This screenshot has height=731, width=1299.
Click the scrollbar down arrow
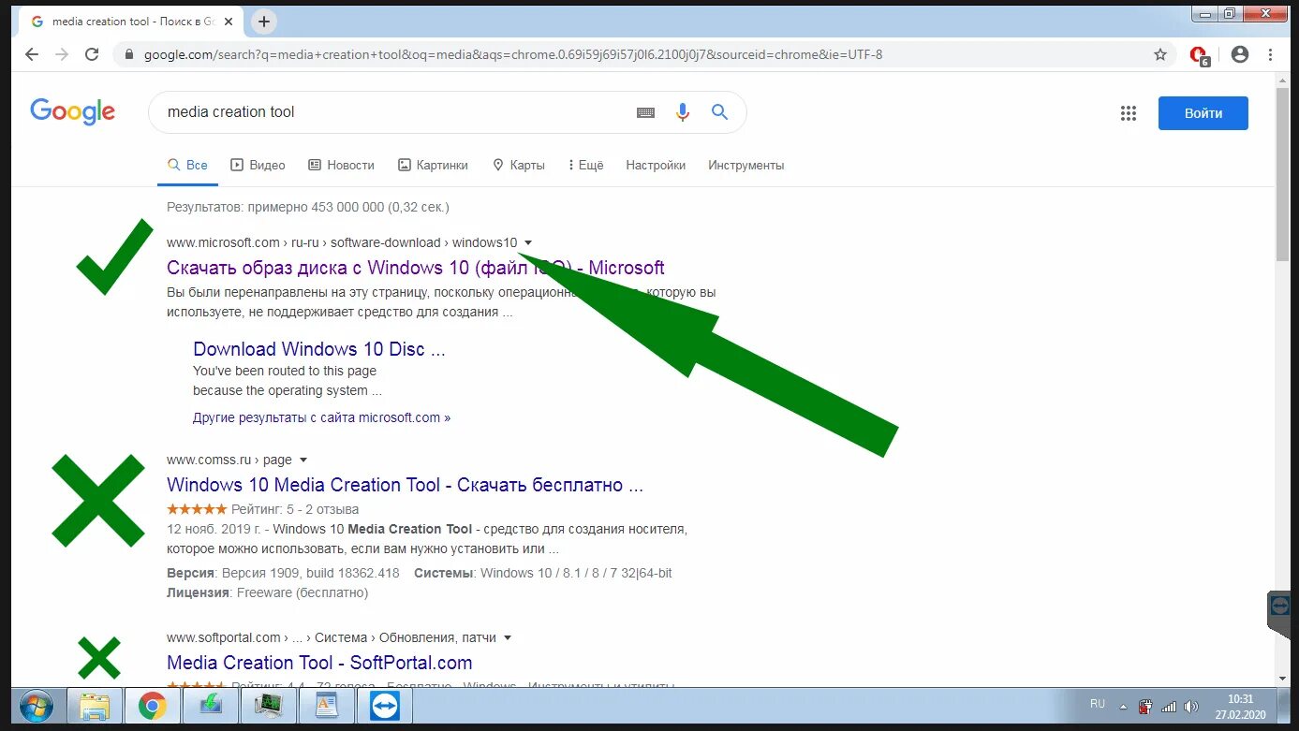coord(1282,678)
